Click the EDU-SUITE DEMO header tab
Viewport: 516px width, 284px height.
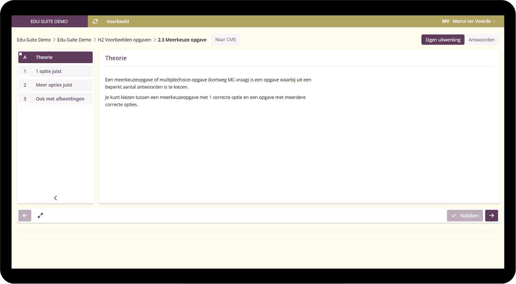click(x=49, y=21)
